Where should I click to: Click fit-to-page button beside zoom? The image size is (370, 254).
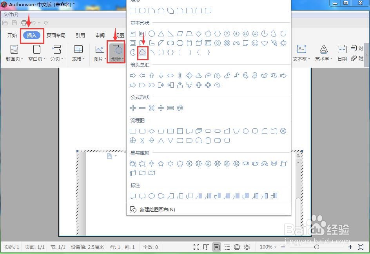[x=361, y=247]
